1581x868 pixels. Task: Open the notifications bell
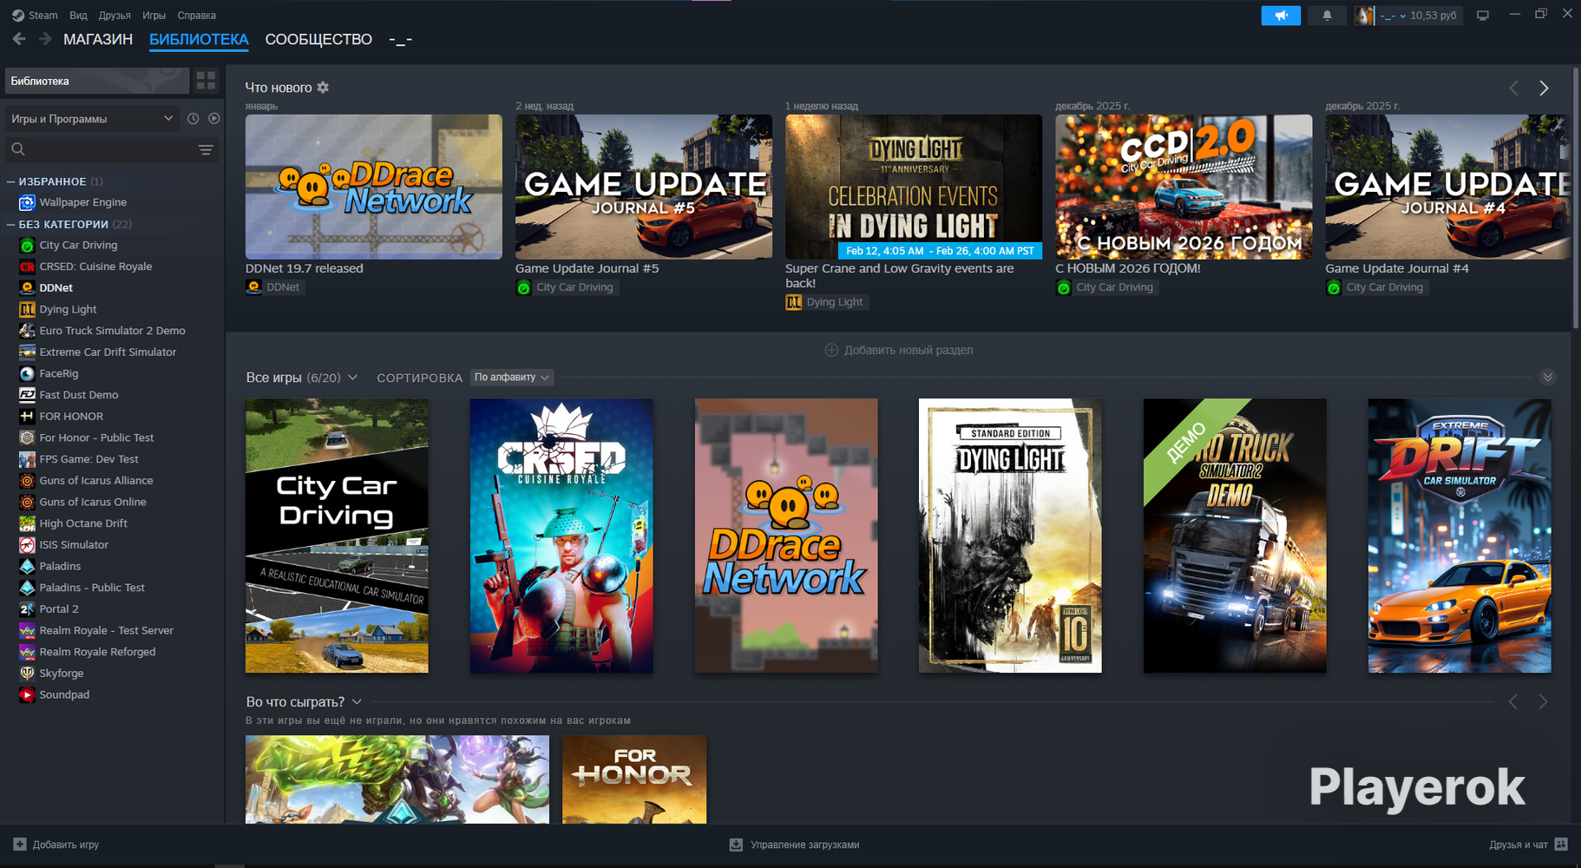(1327, 16)
